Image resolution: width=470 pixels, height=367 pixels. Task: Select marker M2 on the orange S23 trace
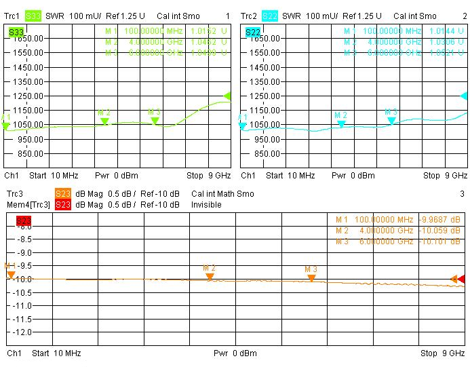click(210, 275)
